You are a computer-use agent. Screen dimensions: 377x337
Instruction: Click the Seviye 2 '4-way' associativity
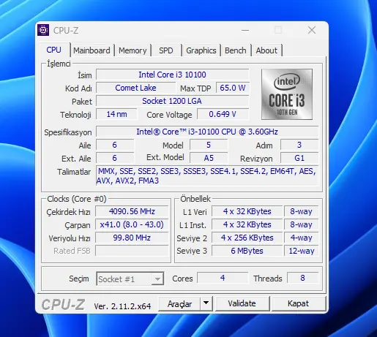302,238
